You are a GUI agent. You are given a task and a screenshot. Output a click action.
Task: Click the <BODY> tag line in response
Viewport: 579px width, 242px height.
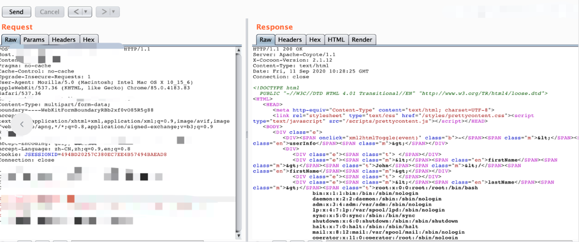273,127
